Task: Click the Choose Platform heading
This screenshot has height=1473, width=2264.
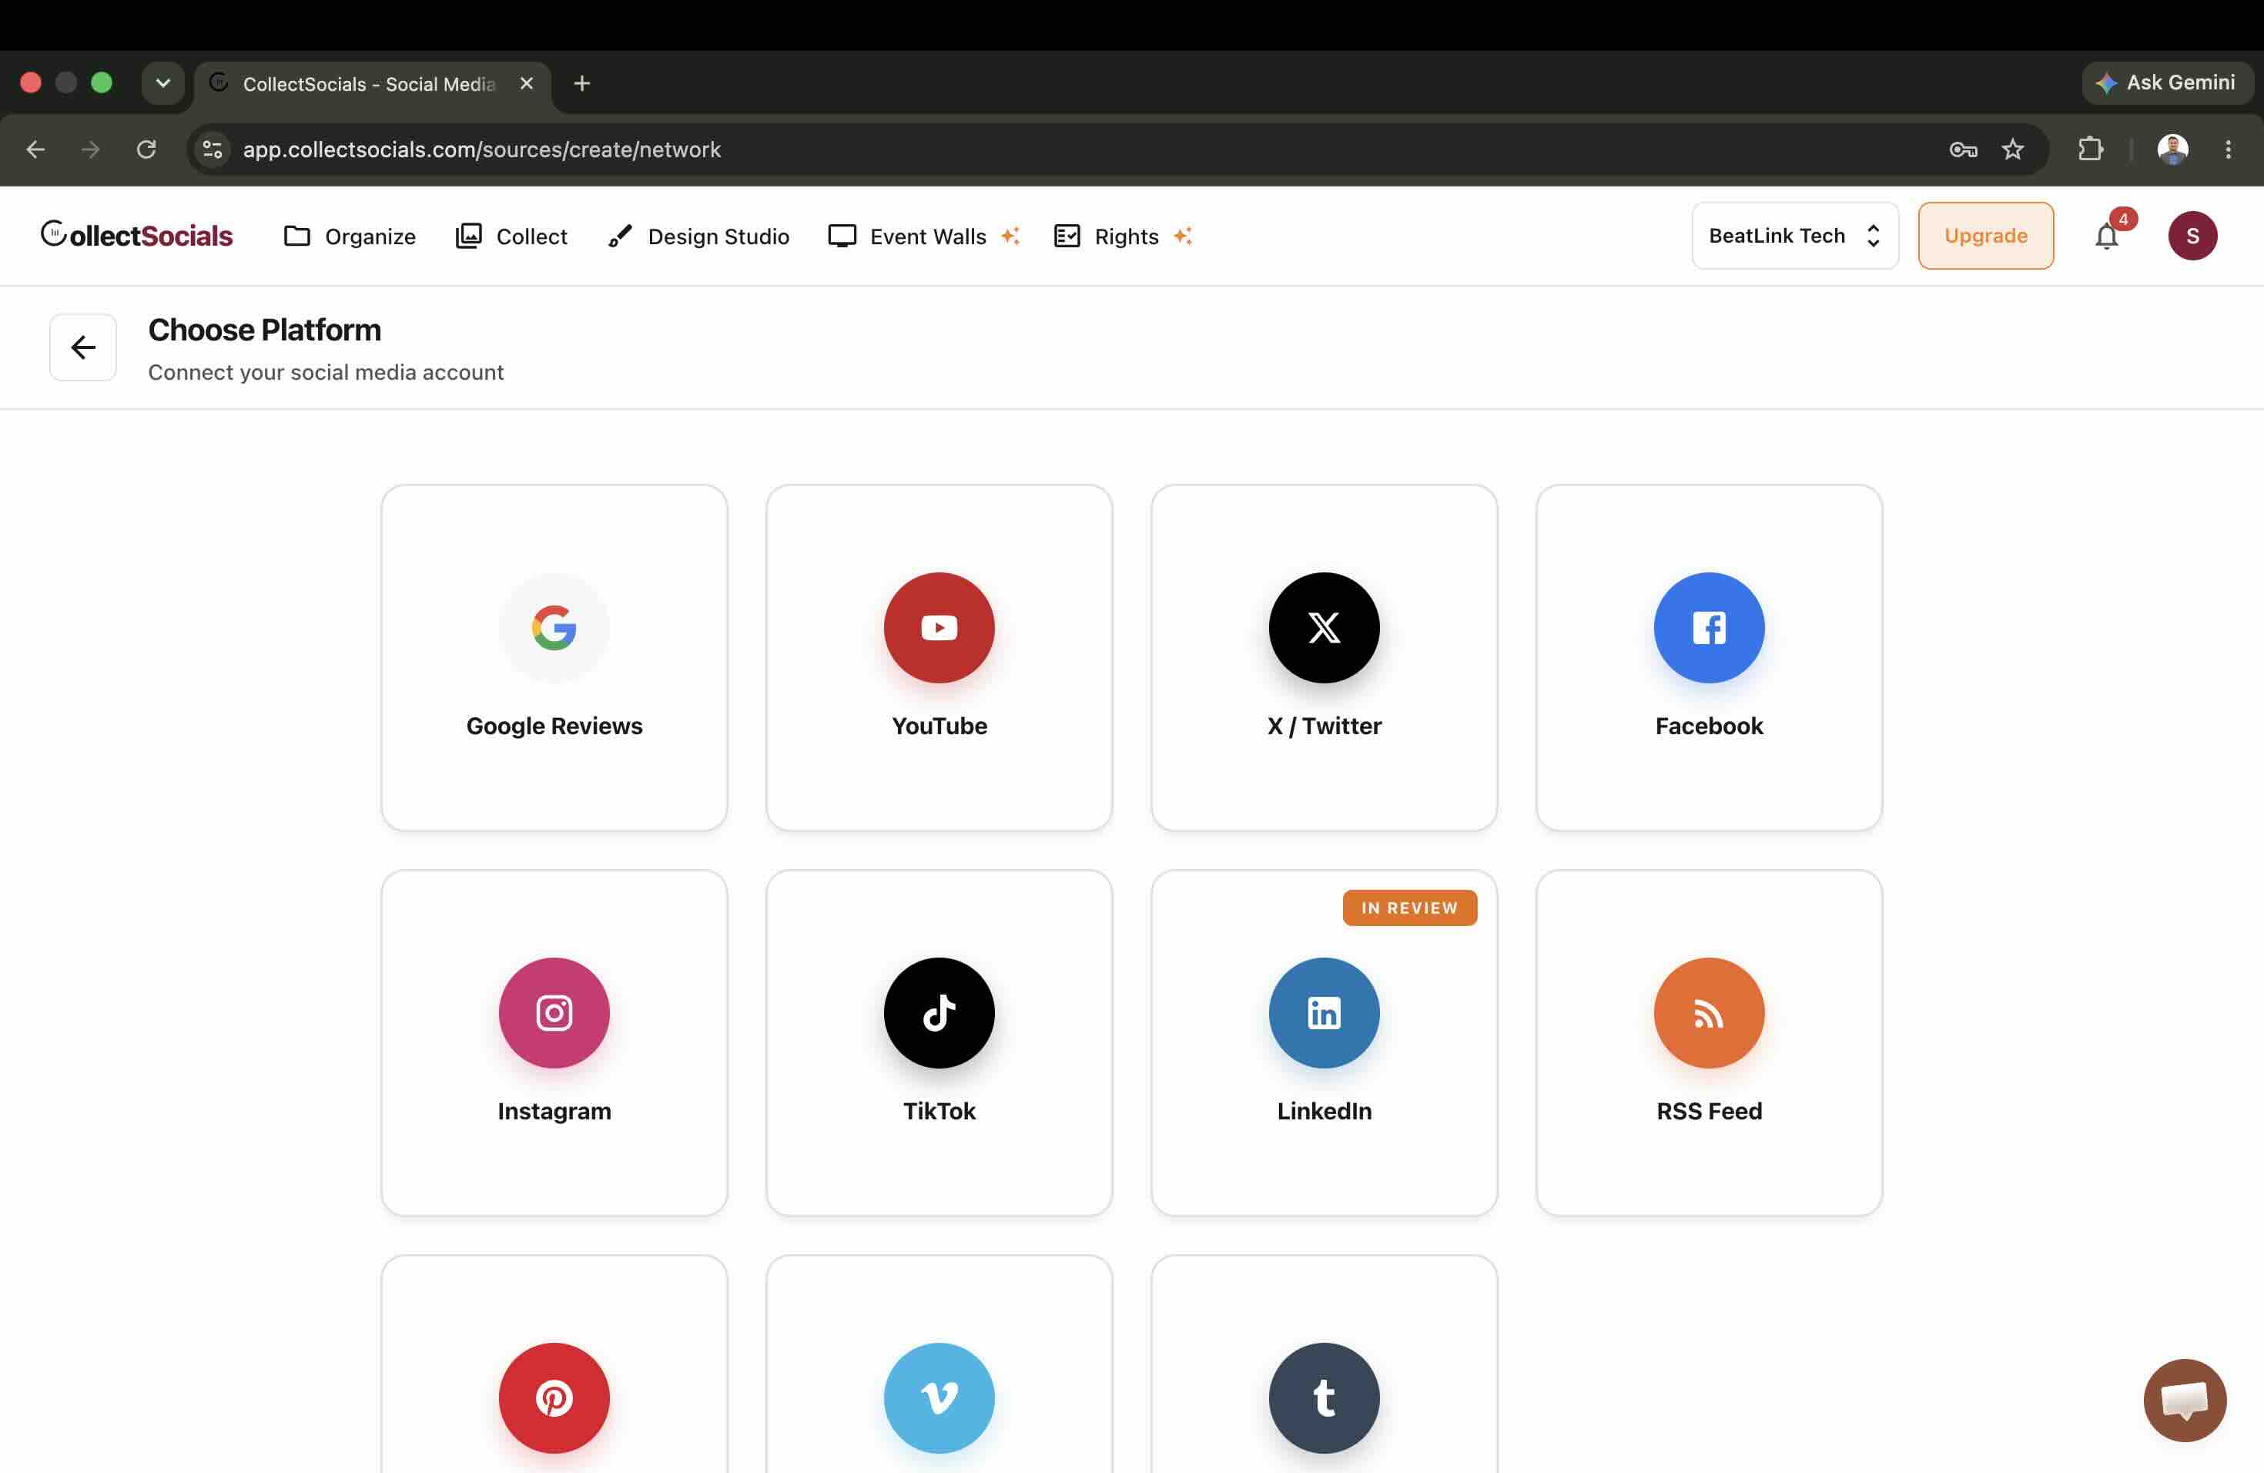Action: [x=264, y=331]
